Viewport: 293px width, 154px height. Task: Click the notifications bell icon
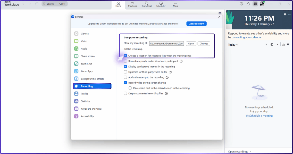point(248,4)
